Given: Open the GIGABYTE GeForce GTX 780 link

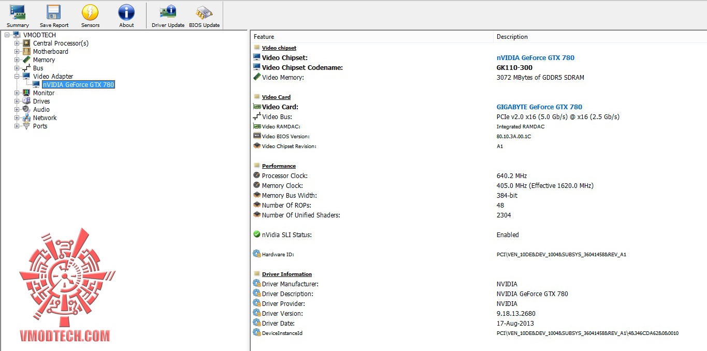Looking at the screenshot, I should [539, 107].
